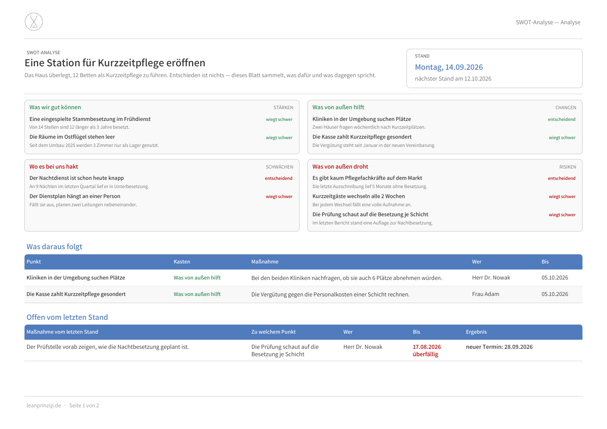Click the 'SWOT-Analyse — Analyse' header text
The width and height of the screenshot is (607, 429).
[548, 22]
